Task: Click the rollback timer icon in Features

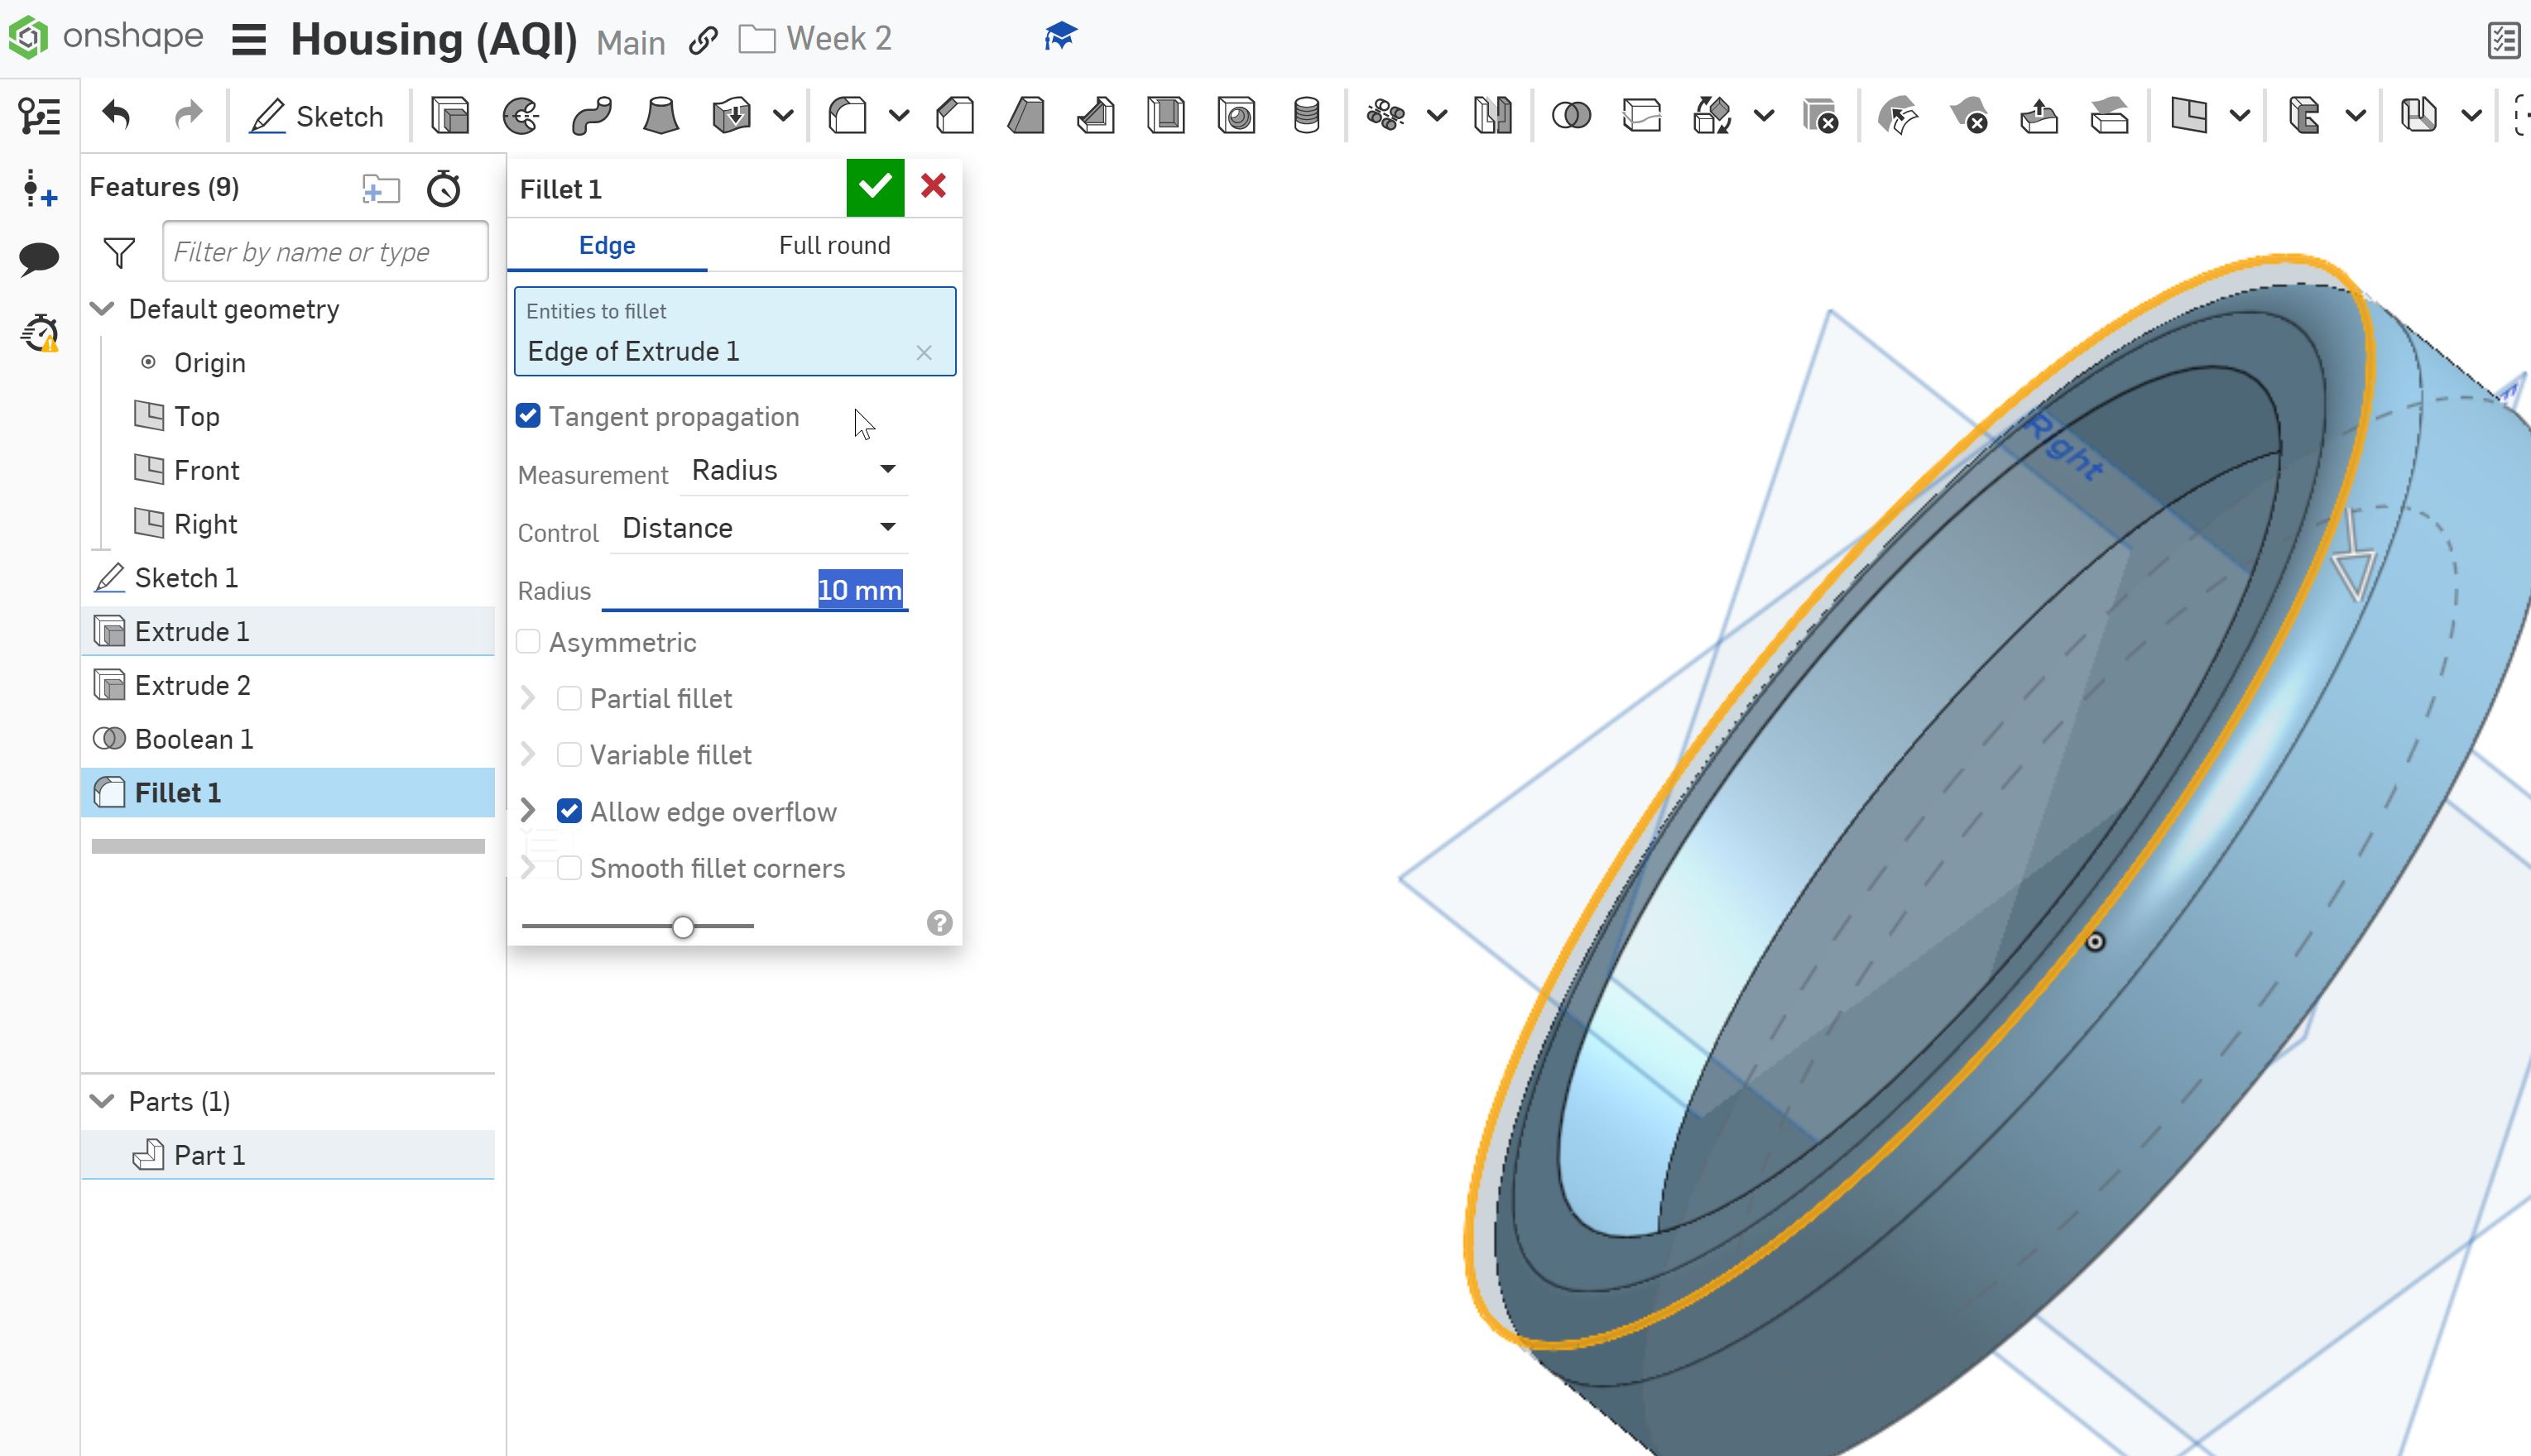Action: [x=443, y=187]
